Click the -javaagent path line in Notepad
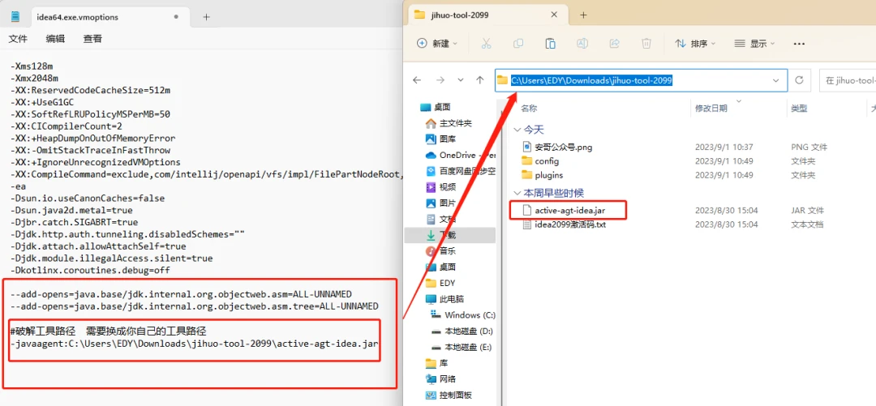This screenshot has height=406, width=876. 195,343
